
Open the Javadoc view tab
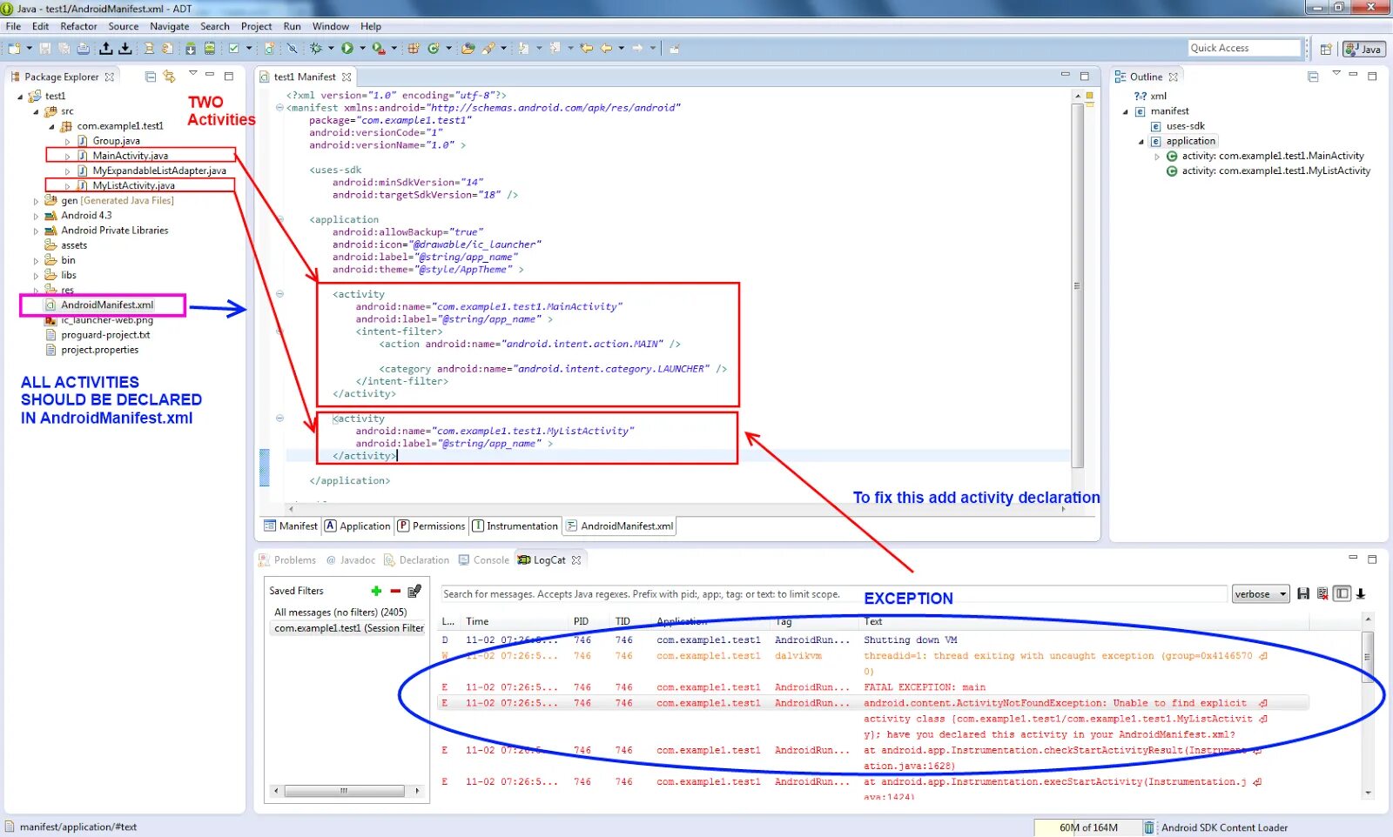[351, 560]
